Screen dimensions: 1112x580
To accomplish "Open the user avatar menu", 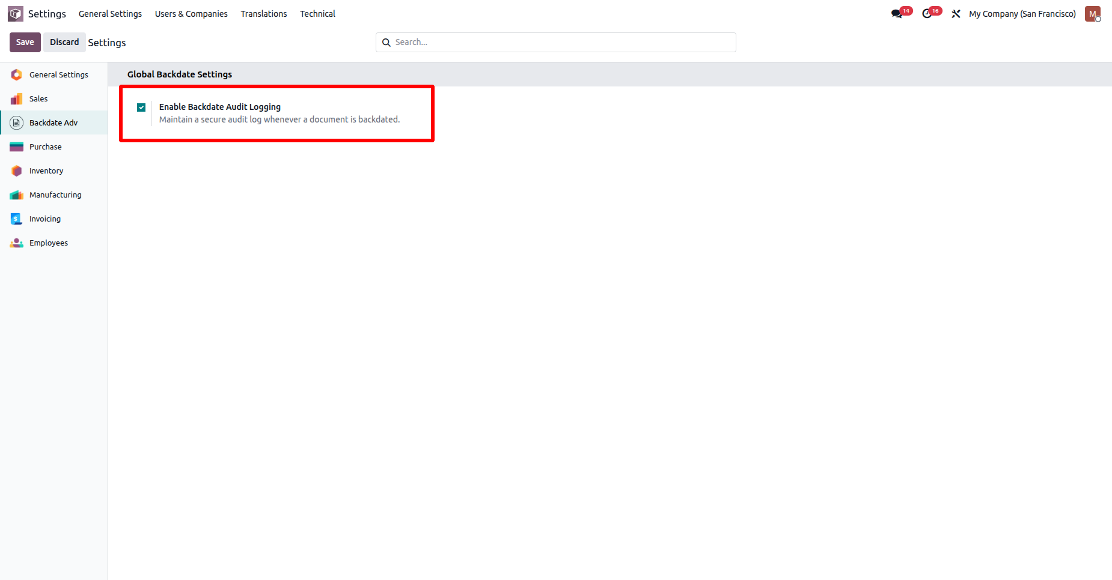I will [x=1093, y=14].
